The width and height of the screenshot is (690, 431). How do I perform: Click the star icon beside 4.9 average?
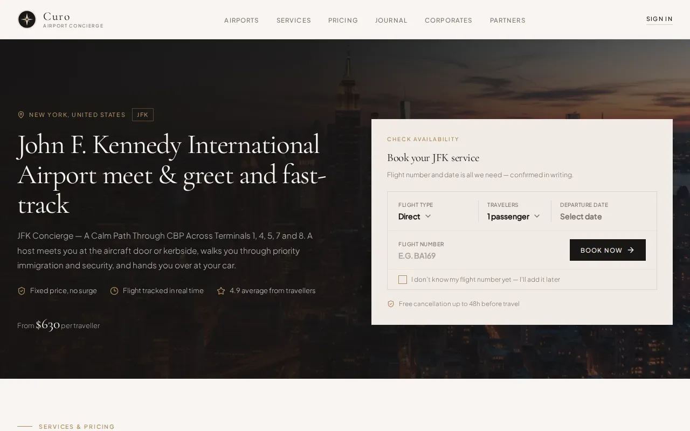(x=221, y=291)
